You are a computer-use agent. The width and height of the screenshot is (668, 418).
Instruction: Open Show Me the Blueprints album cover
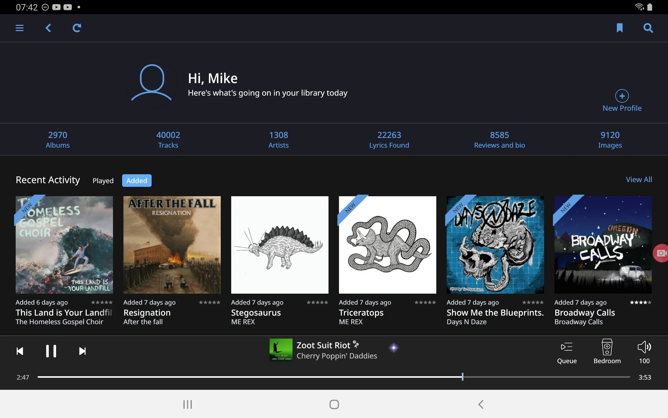coord(495,245)
